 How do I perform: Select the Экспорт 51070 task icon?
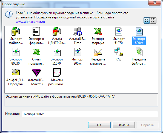57,52
